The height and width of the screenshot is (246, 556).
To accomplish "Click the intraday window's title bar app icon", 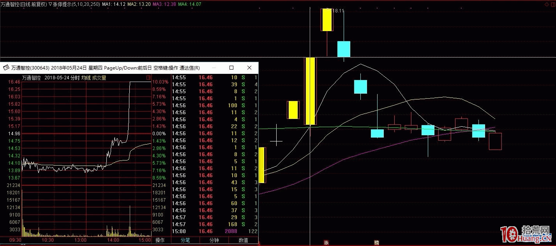I will (x=6, y=68).
